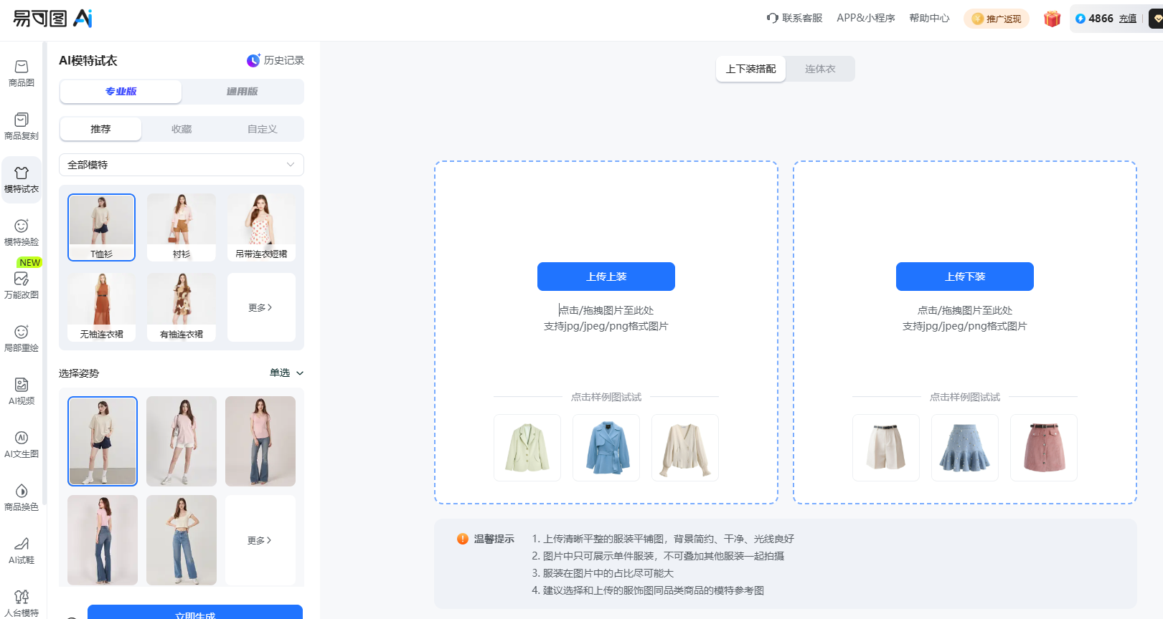Click the top upload hint text 点击/拖拽图片至此处
This screenshot has height=619, width=1163.
606,310
